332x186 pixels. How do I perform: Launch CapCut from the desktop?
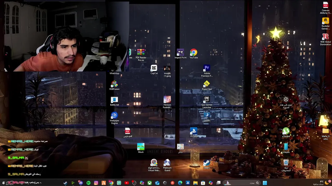click(154, 70)
